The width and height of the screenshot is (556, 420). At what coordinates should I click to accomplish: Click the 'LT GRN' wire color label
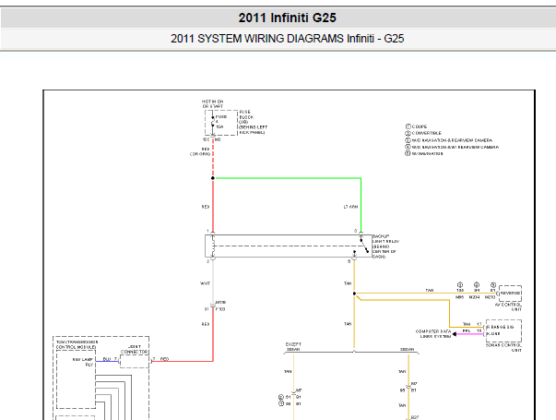point(350,207)
